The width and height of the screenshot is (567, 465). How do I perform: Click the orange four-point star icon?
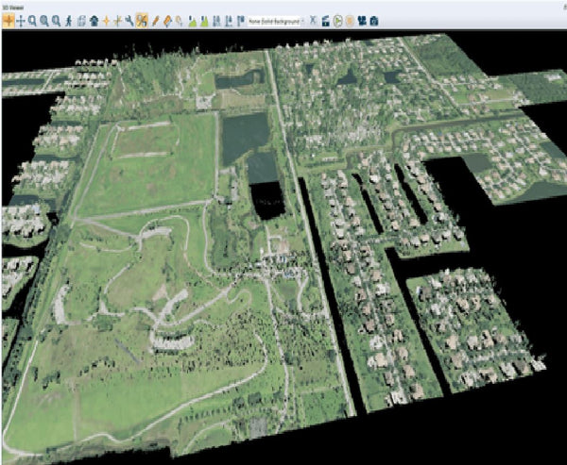106,19
